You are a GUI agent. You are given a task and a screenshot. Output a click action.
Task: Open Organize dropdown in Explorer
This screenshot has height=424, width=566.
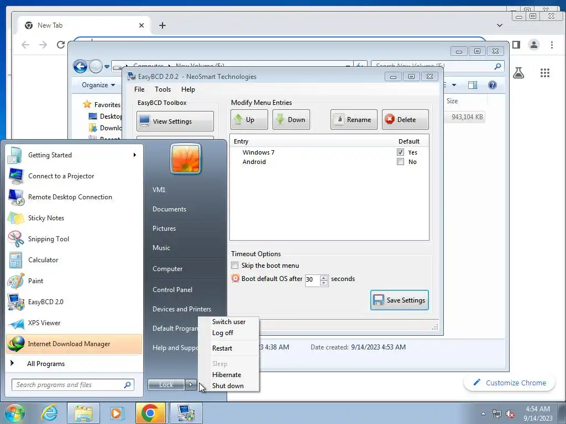tap(98, 85)
